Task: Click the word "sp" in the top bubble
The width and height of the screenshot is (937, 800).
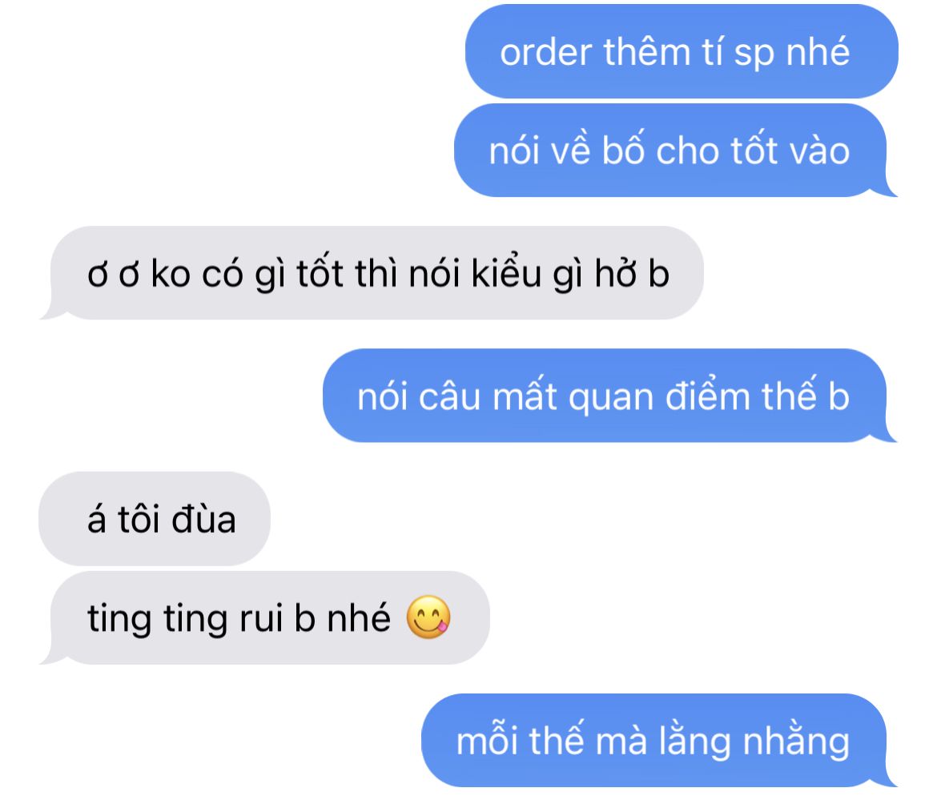Action: pyautogui.click(x=754, y=54)
